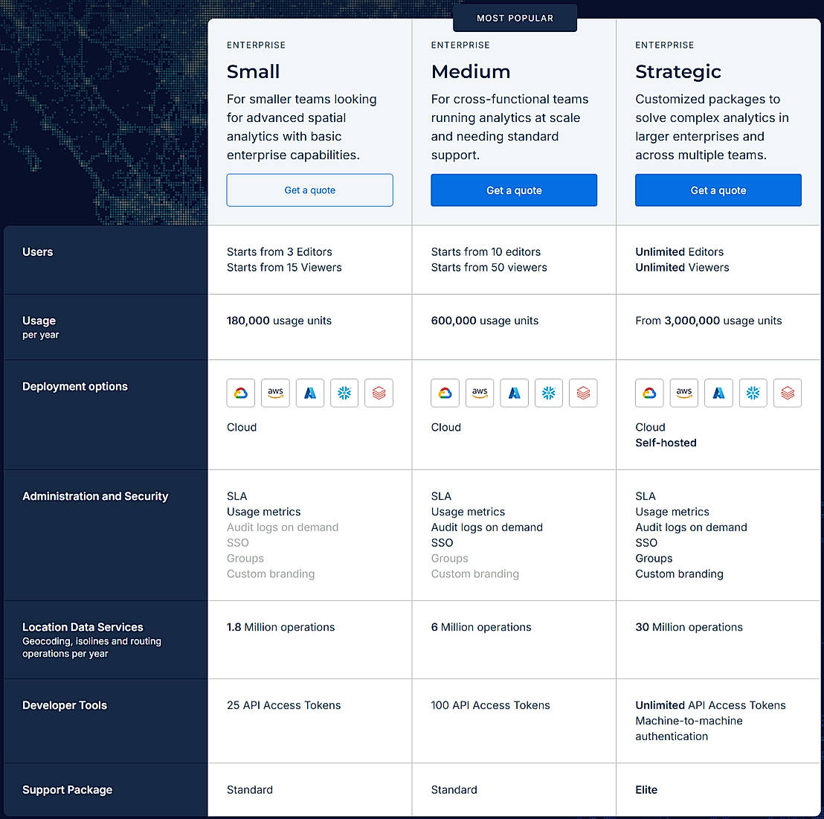
Task: Click Location Data Services row label
Action: (91, 640)
